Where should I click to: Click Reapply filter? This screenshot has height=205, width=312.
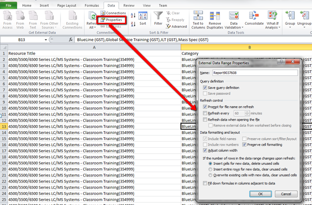tap(175, 20)
